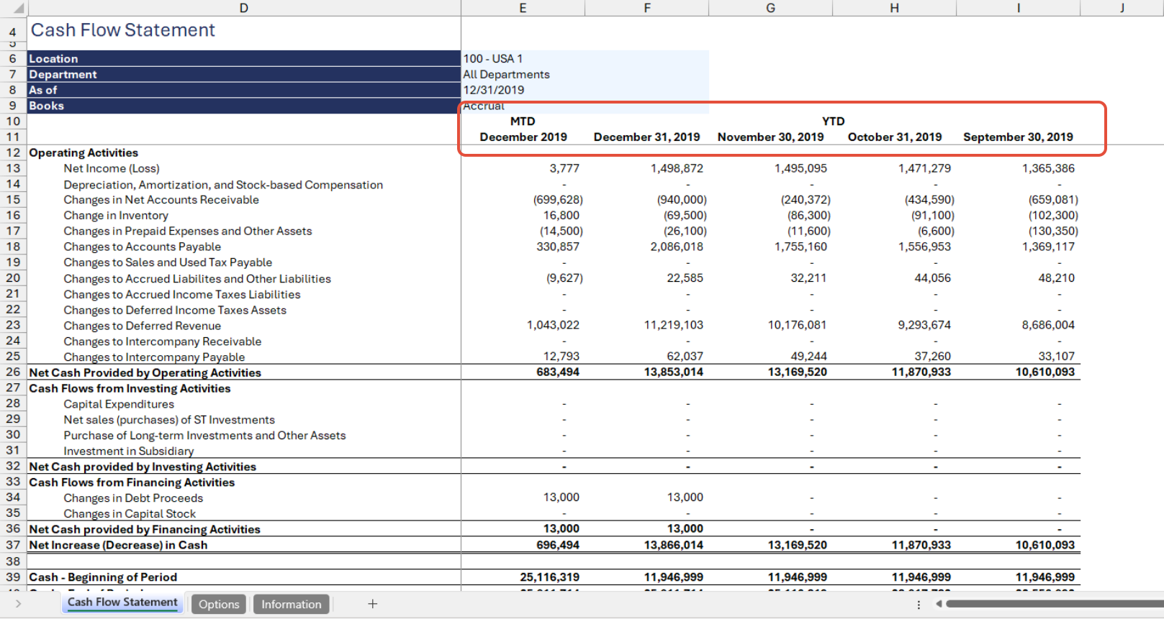The image size is (1164, 619).
Task: Select column J header
Action: [x=1122, y=8]
